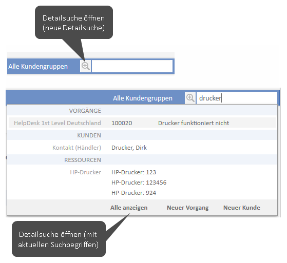Click the search field containing 'drucker'
Image resolution: width=287 pixels, height=263 pixels.
237,98
